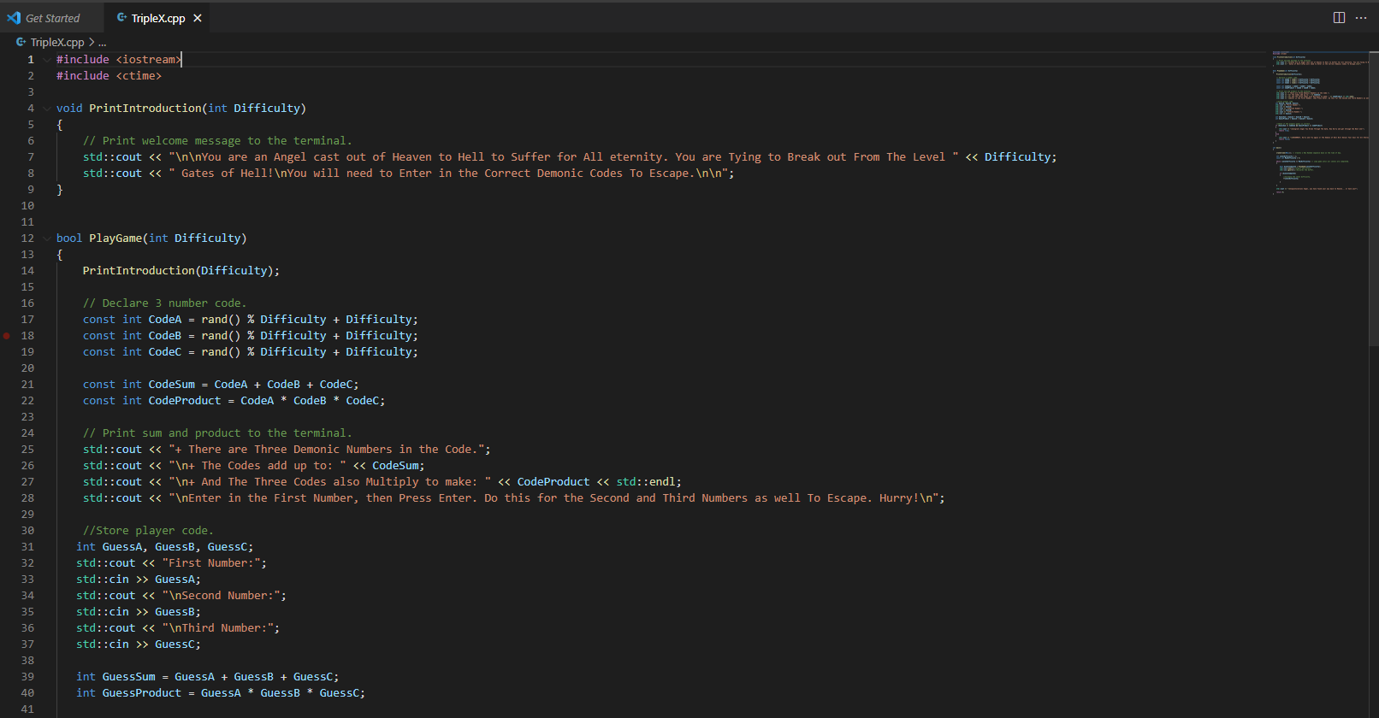The image size is (1379, 718).
Task: Click the Split Editor Right icon
Action: tap(1339, 18)
